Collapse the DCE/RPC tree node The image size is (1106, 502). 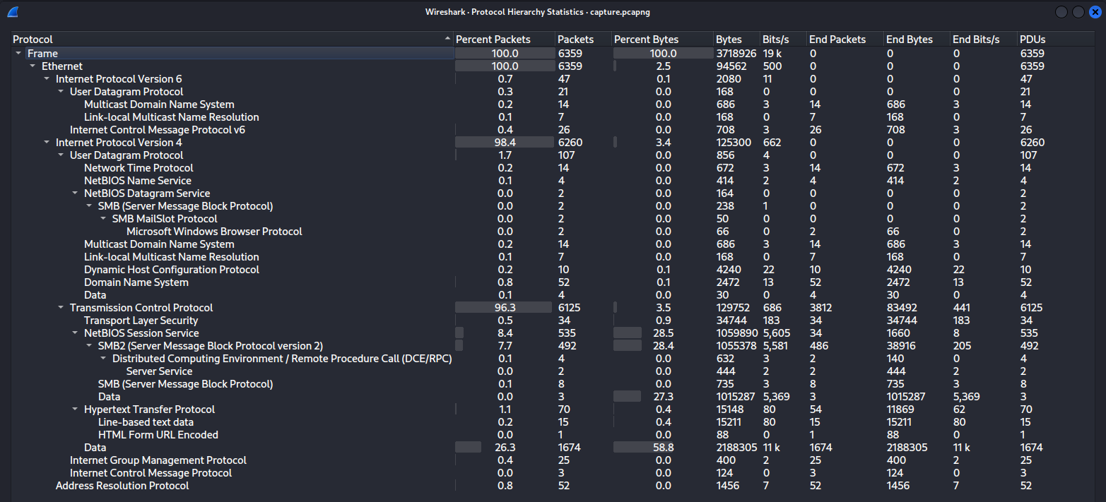click(104, 359)
